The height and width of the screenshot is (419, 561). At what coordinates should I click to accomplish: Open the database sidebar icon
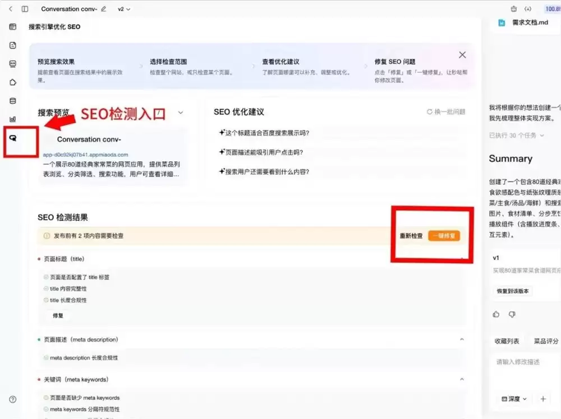coord(13,101)
